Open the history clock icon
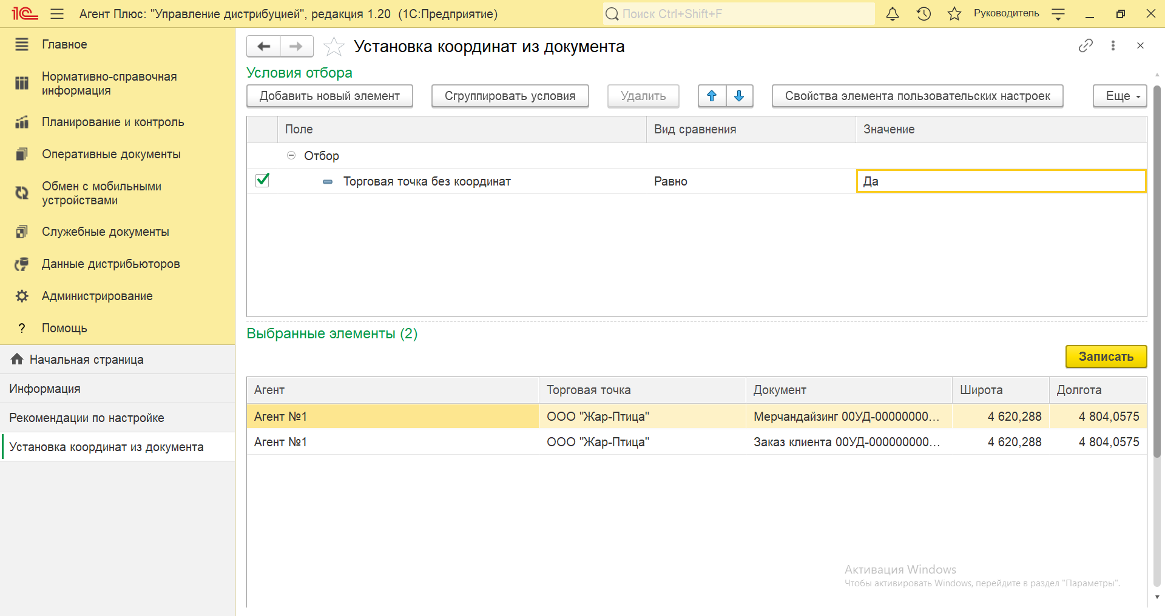The width and height of the screenshot is (1165, 616). (x=924, y=14)
